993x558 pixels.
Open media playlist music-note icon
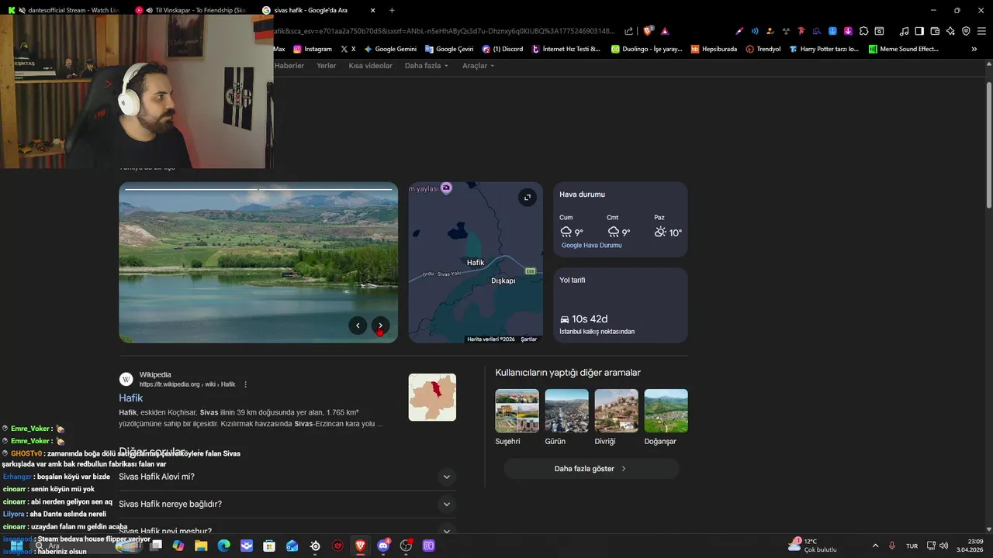coord(904,31)
